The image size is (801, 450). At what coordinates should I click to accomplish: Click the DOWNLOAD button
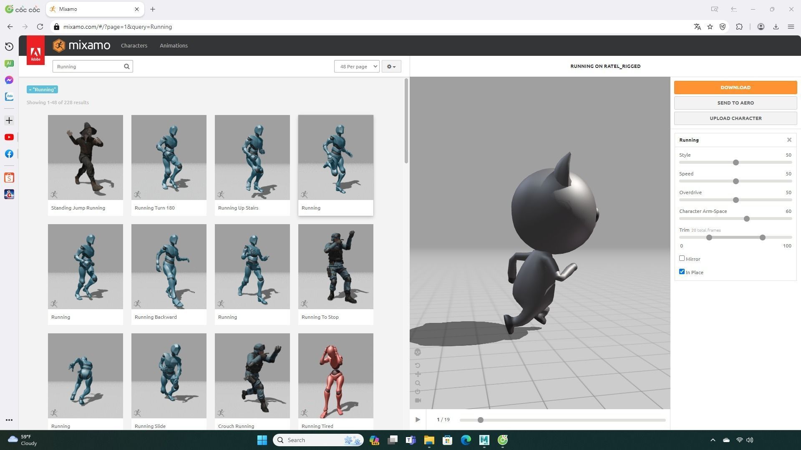(x=736, y=87)
